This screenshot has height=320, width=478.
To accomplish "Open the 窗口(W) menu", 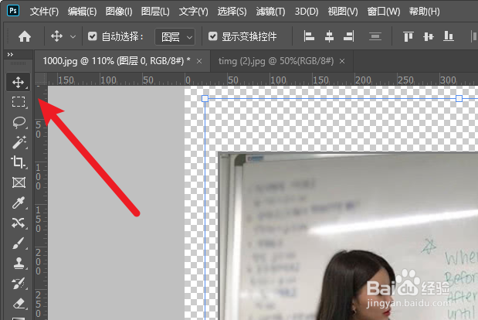I will tap(384, 12).
